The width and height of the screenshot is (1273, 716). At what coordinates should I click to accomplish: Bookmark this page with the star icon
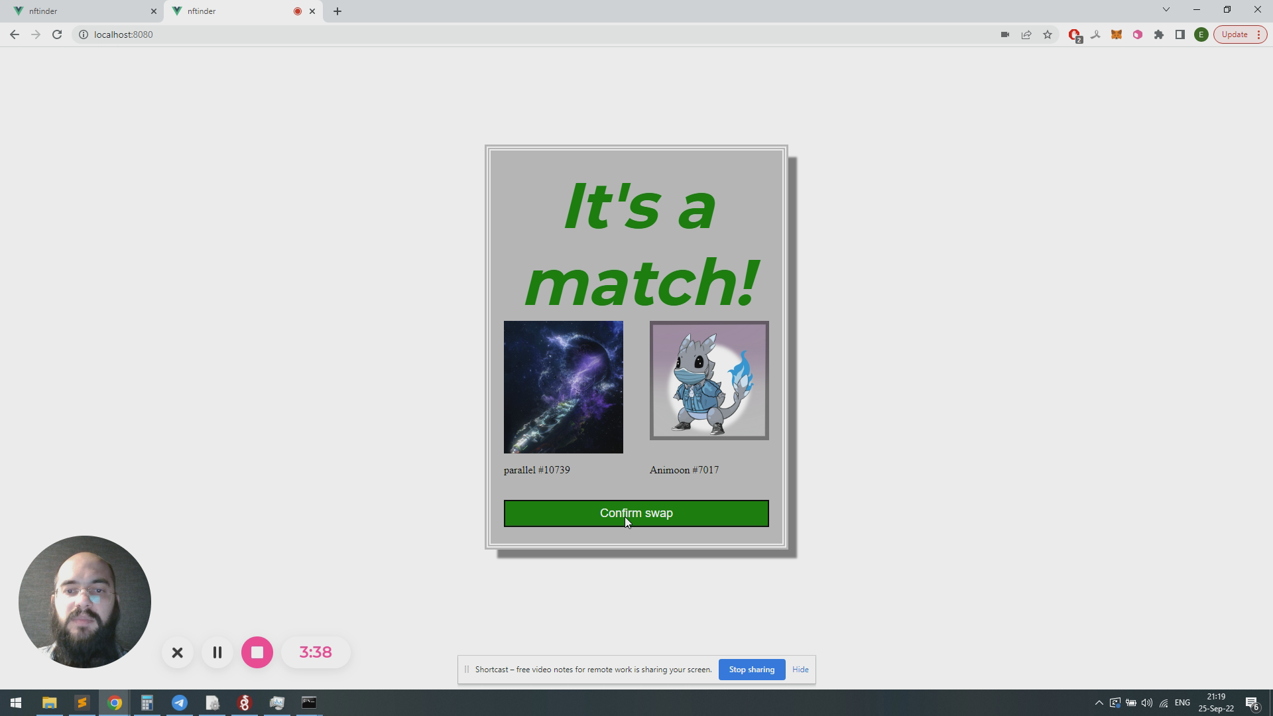[1048, 34]
